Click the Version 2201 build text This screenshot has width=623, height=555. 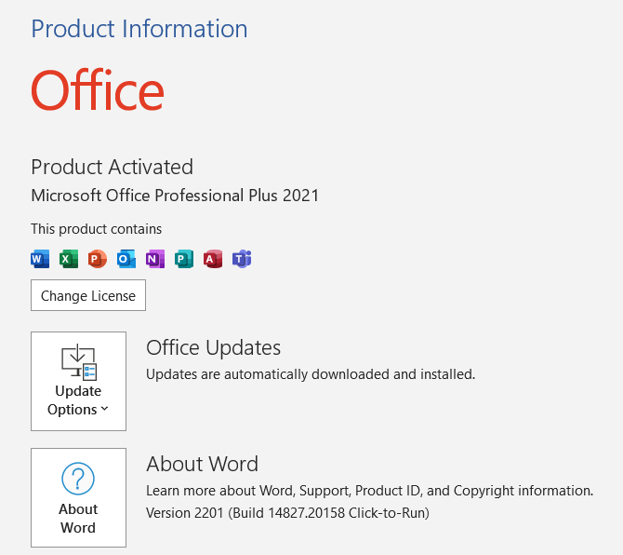pos(287,513)
